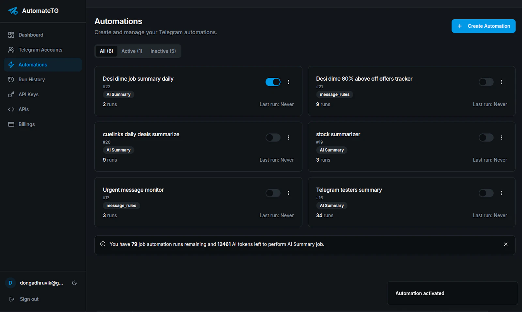This screenshot has height=312, width=522.
Task: Click the APIs code brackets icon
Action: (x=11, y=109)
